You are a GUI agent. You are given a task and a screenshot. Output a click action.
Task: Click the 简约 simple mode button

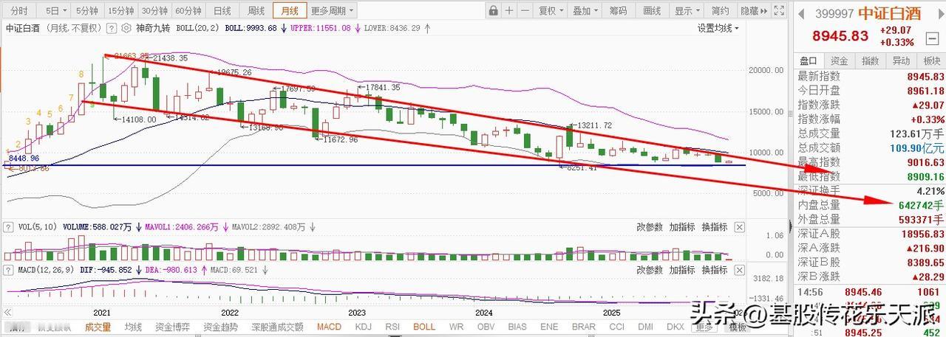point(720,10)
